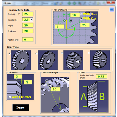Image resolution: width=117 pixels, height=117 pixels.
Task: Click the hole diameter field showing 25
Action: tap(85, 25)
